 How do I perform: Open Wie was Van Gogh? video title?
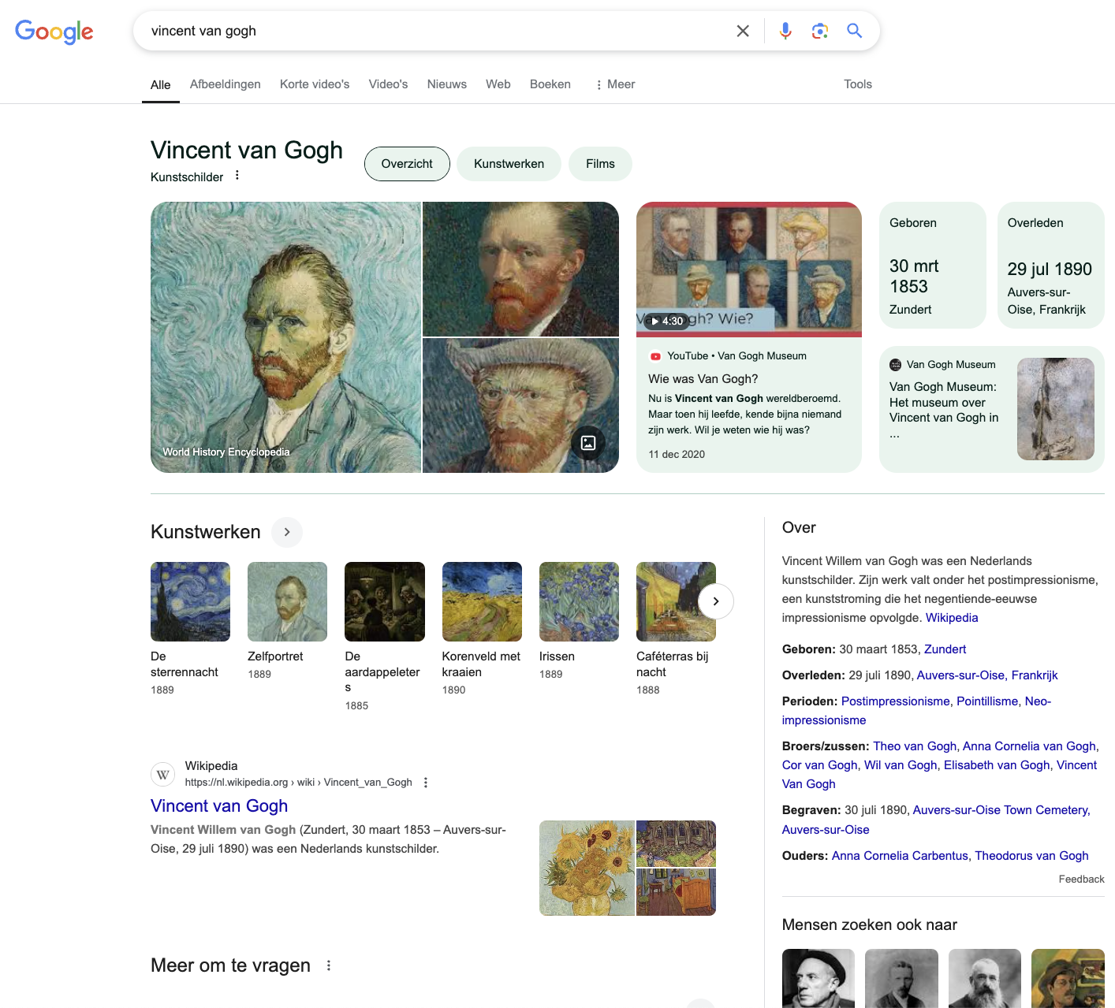tap(703, 379)
